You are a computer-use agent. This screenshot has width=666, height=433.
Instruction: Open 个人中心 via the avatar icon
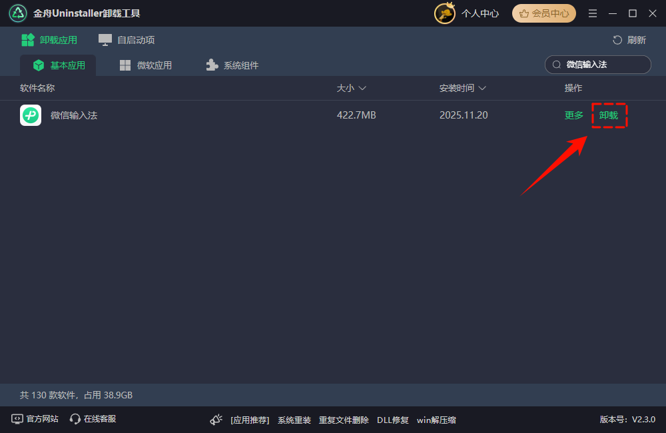(x=445, y=13)
